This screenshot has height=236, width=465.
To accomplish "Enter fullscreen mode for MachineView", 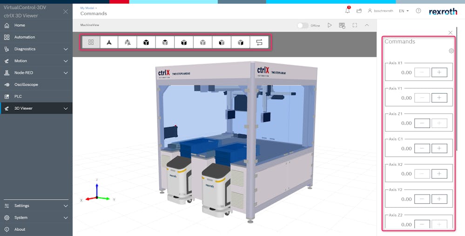I will point(355,25).
